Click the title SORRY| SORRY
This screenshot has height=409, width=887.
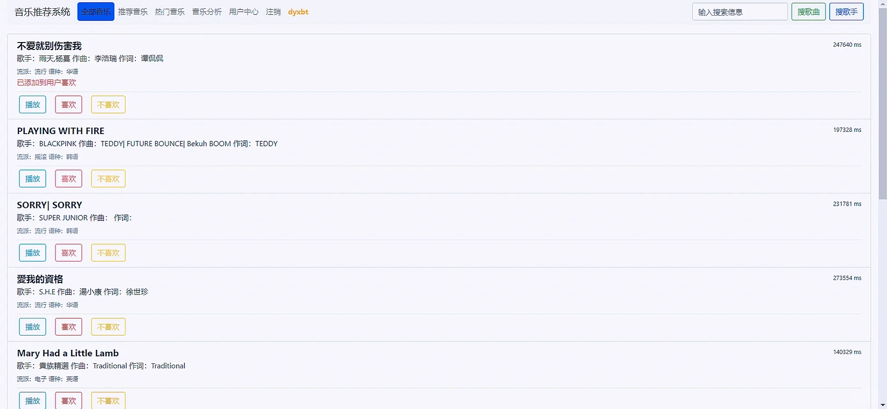click(x=49, y=205)
